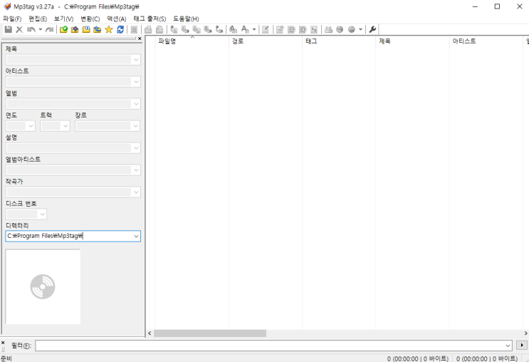Click the Text file - Tag convert icon
The height and width of the screenshot is (362, 529).
coord(208,29)
